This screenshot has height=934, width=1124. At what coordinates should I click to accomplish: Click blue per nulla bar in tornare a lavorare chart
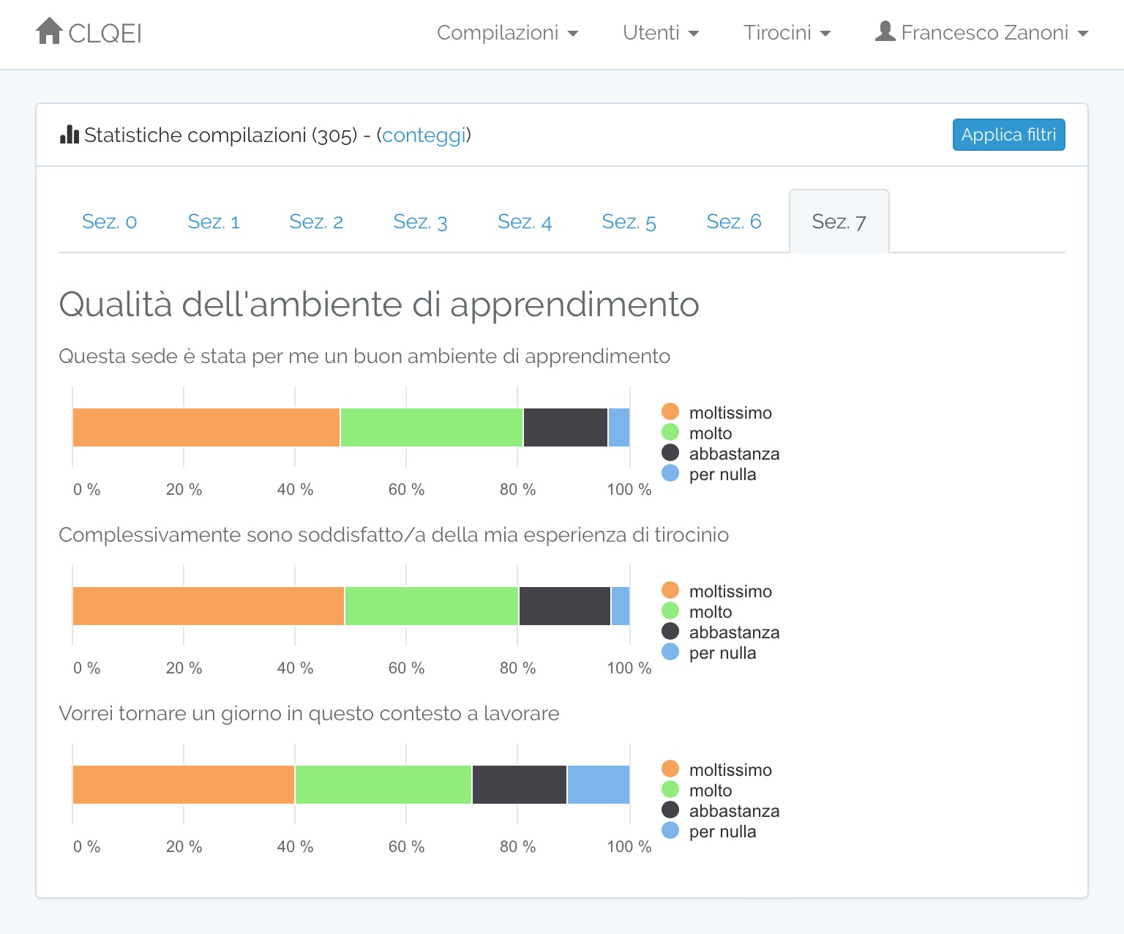pos(599,785)
